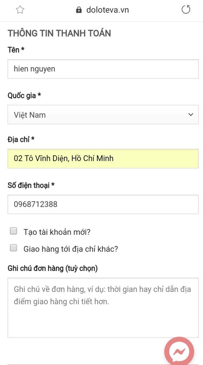The height and width of the screenshot is (365, 203).
Task: Click the "Tên *" field label
Action: (x=16, y=50)
